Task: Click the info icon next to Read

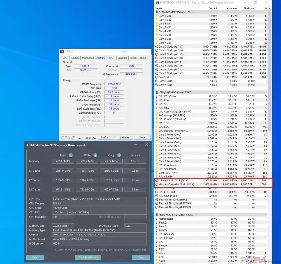Action: (71, 155)
